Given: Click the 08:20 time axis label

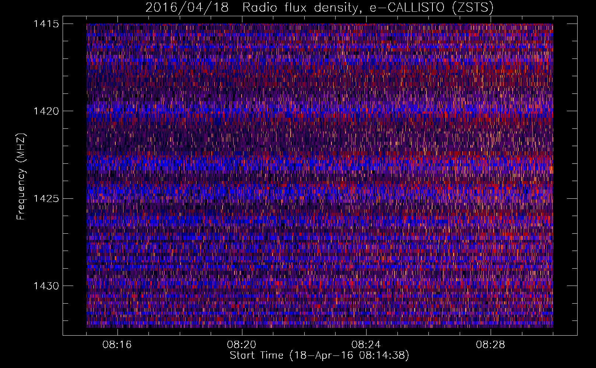Looking at the screenshot, I should coord(242,345).
